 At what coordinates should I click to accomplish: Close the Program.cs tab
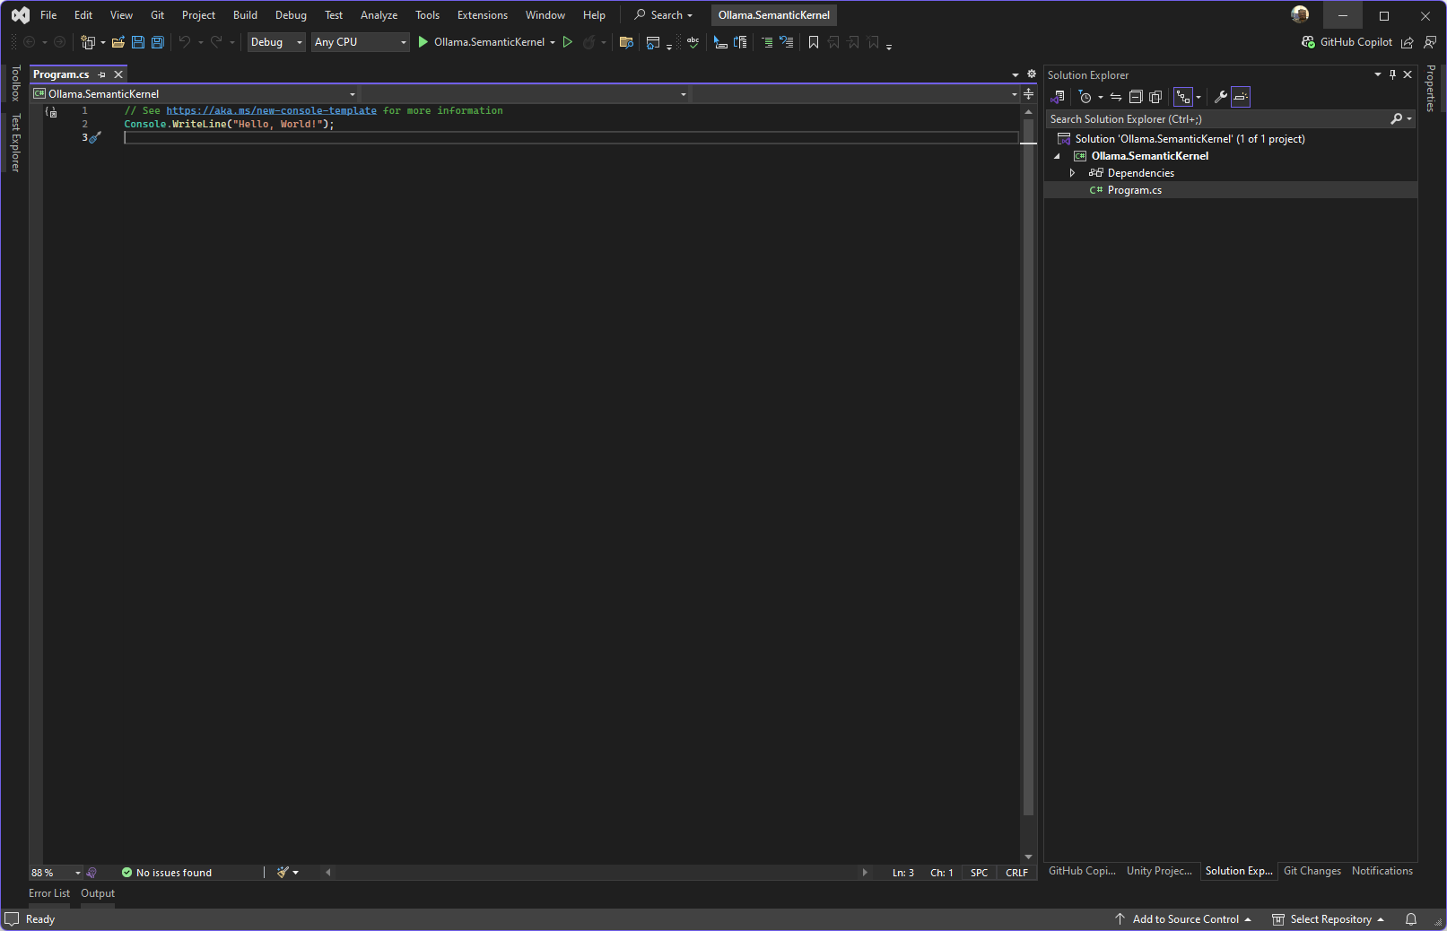pyautogui.click(x=118, y=74)
